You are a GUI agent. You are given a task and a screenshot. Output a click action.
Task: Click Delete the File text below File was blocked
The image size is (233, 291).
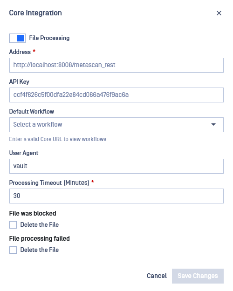coord(40,225)
